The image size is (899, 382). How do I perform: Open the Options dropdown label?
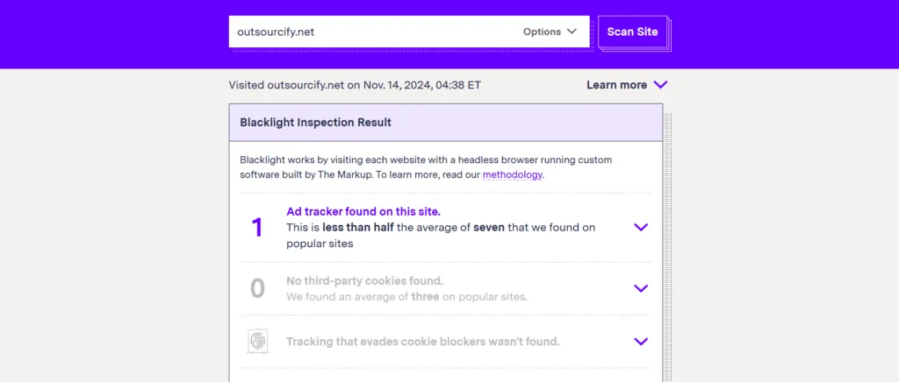pyautogui.click(x=542, y=32)
